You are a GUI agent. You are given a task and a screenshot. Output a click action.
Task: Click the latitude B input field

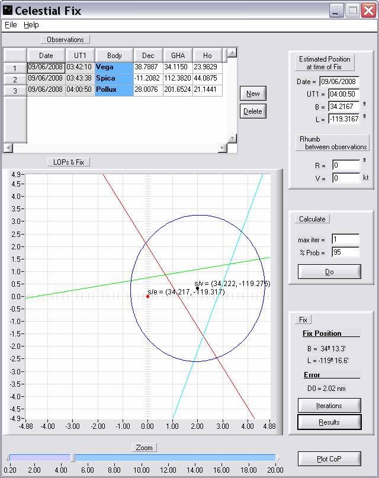pyautogui.click(x=339, y=107)
